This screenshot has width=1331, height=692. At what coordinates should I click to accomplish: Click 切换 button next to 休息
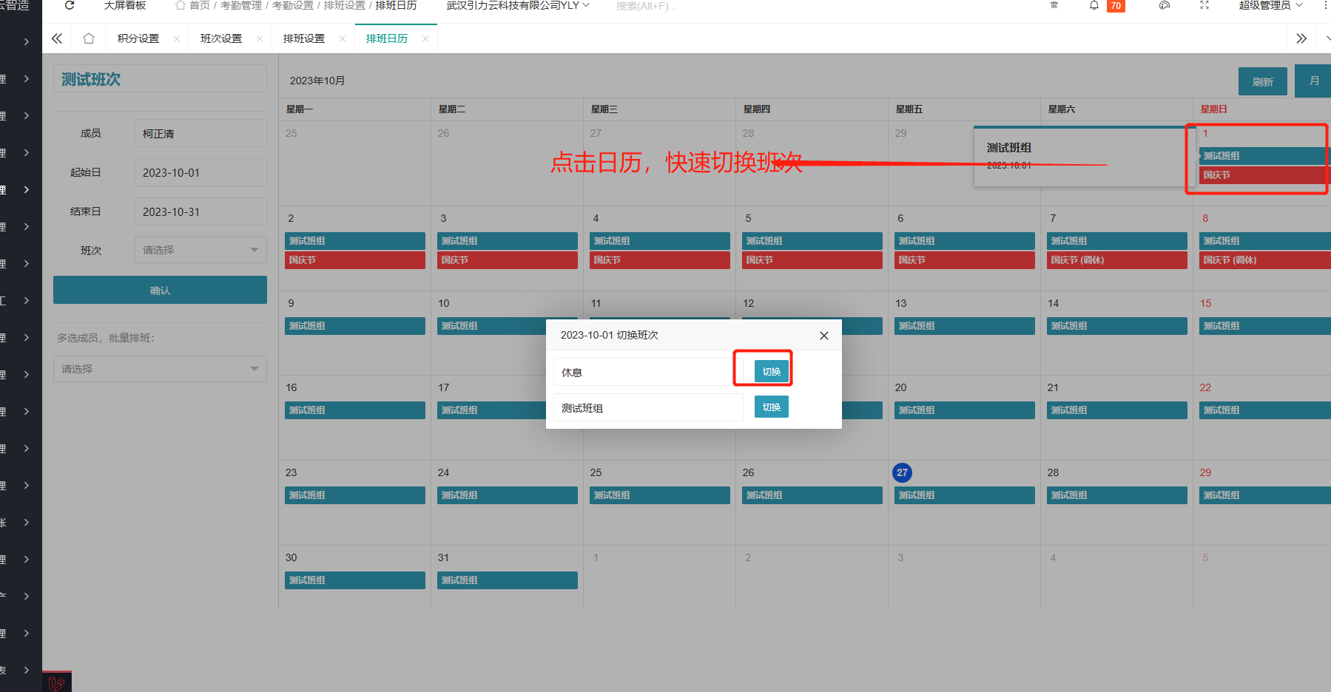[x=771, y=372]
